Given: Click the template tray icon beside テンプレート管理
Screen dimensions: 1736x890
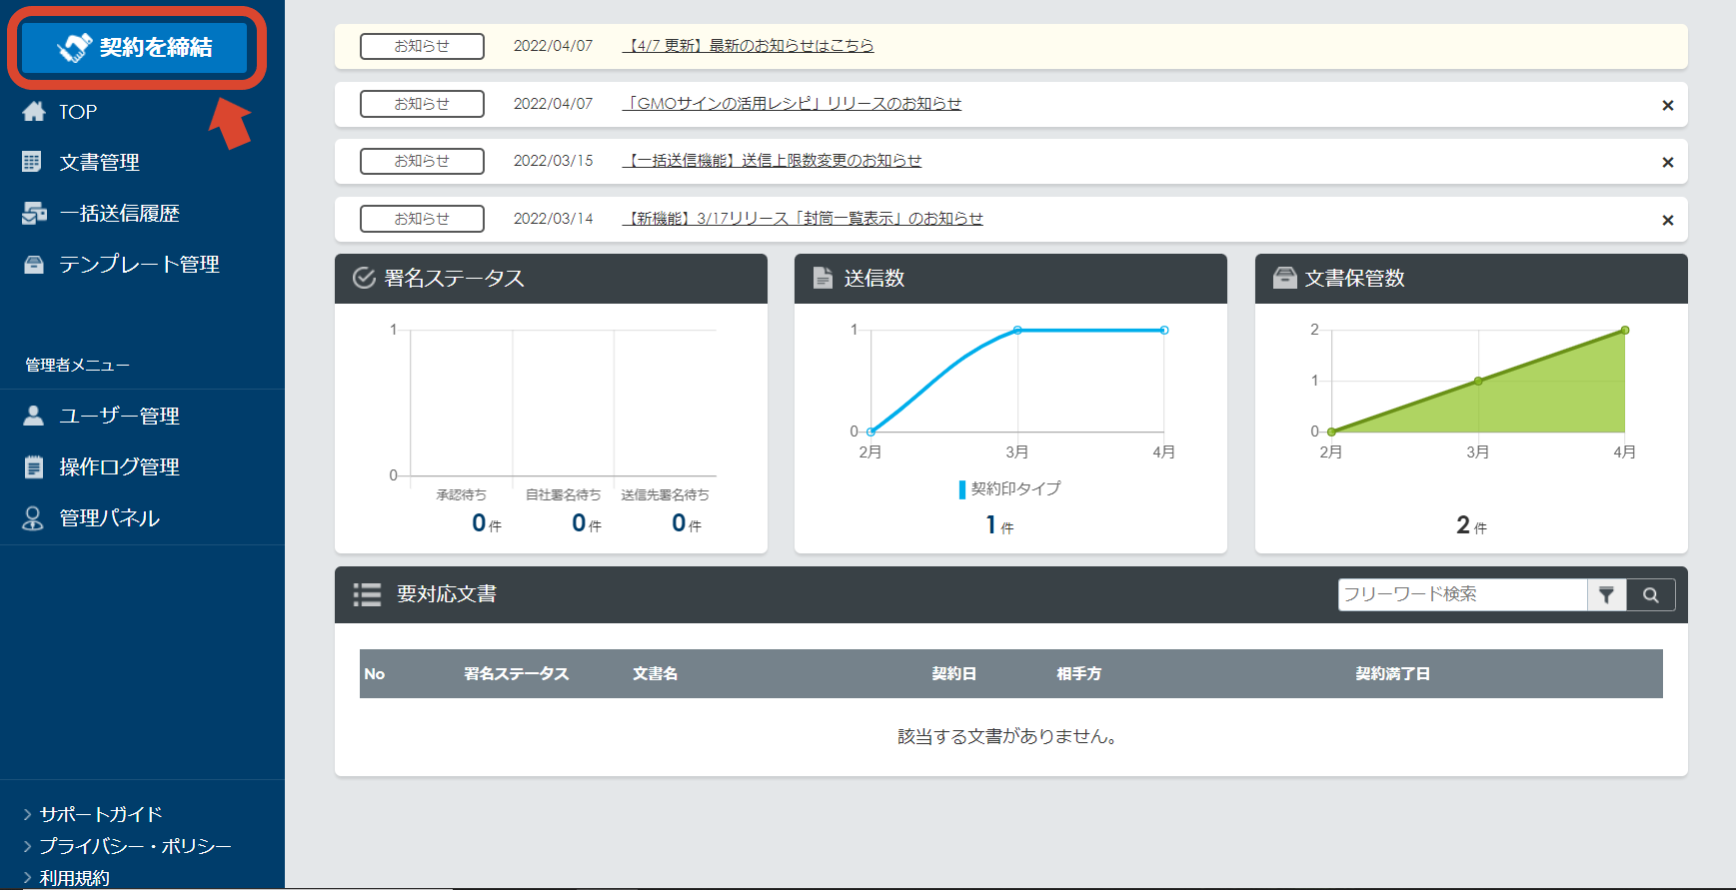Looking at the screenshot, I should [34, 264].
